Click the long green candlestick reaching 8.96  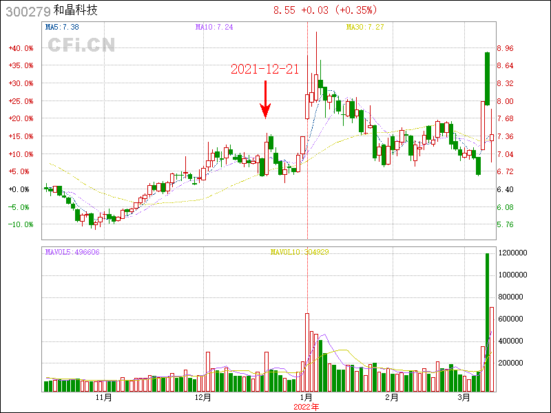pyautogui.click(x=488, y=78)
